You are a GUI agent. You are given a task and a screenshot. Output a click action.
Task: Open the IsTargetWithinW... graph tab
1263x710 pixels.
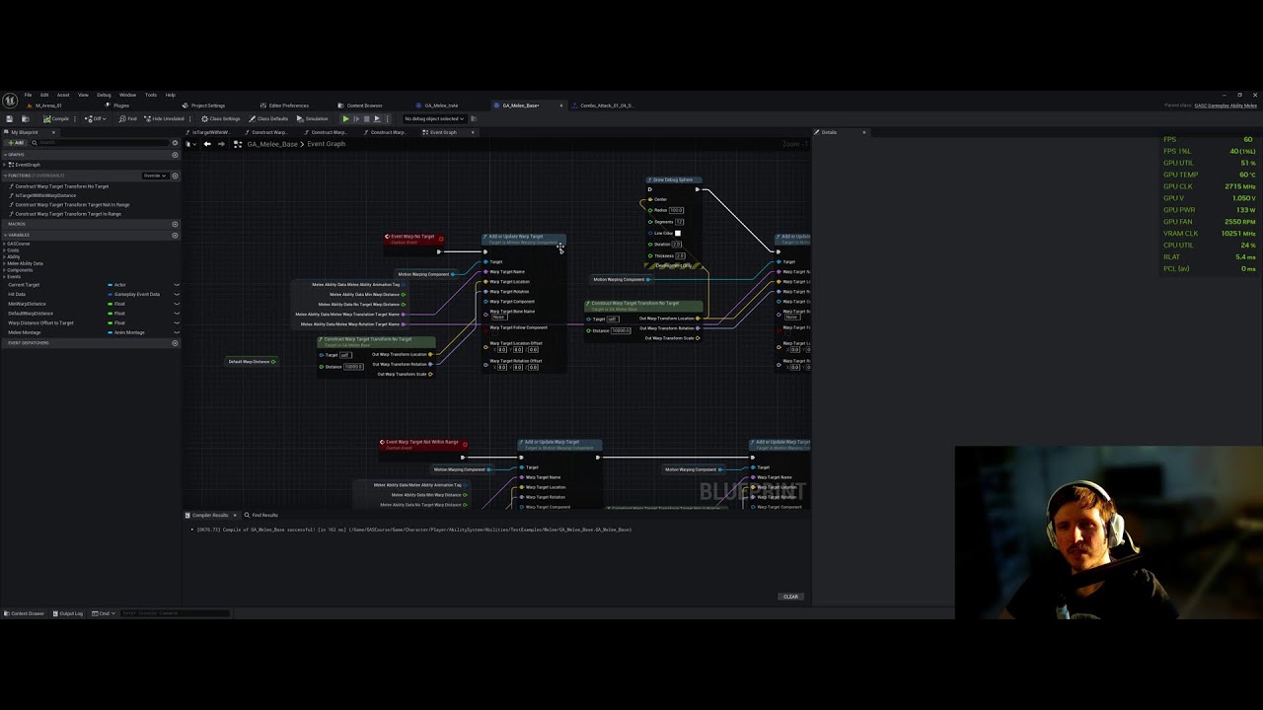click(210, 132)
